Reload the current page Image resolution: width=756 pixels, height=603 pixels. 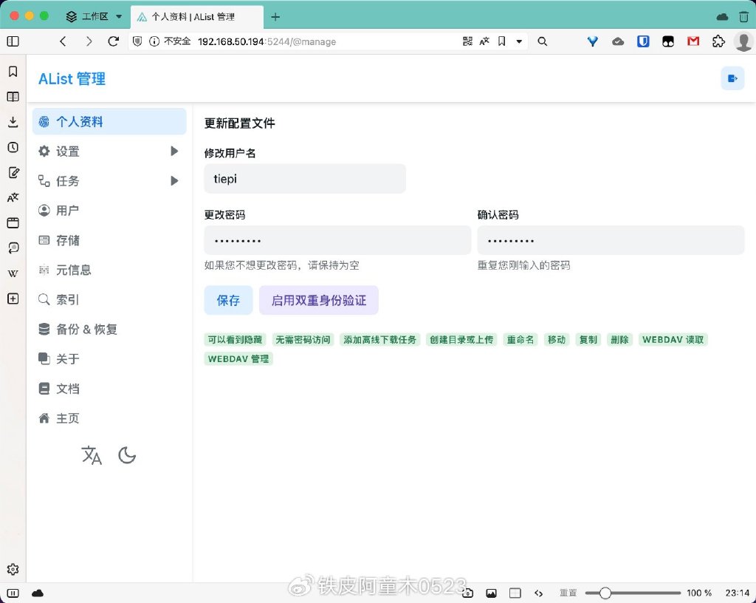coord(113,41)
